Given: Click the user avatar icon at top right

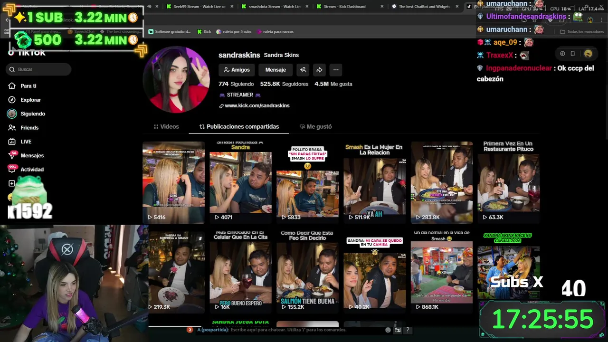Looking at the screenshot, I should pos(588,54).
